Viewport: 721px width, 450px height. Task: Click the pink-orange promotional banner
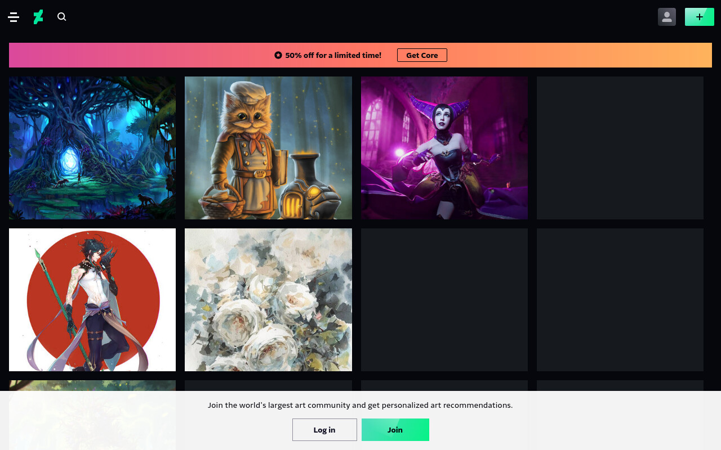coord(360,55)
